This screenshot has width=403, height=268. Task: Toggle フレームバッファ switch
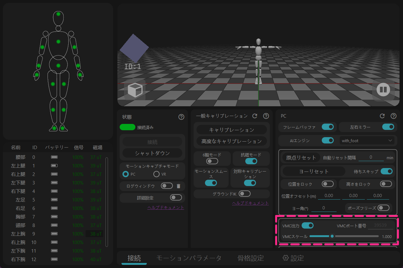tap(328, 127)
